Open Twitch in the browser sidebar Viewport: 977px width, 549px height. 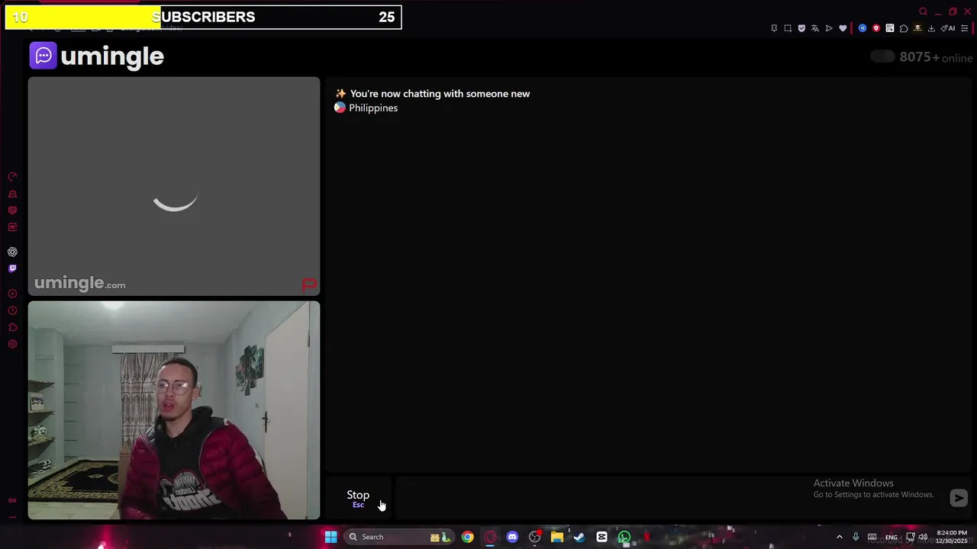coord(12,268)
